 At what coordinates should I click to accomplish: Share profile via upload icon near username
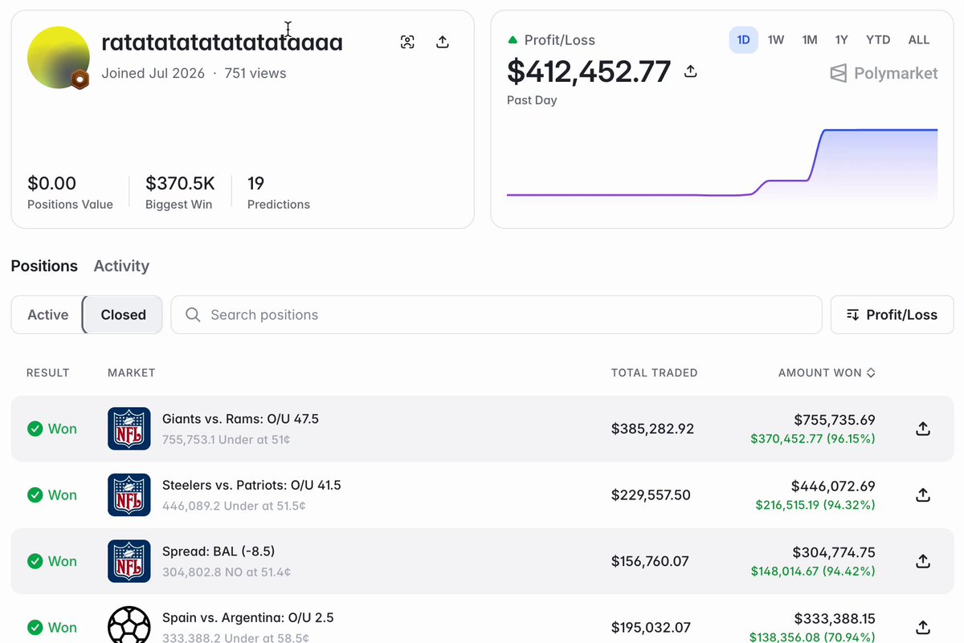(x=443, y=42)
